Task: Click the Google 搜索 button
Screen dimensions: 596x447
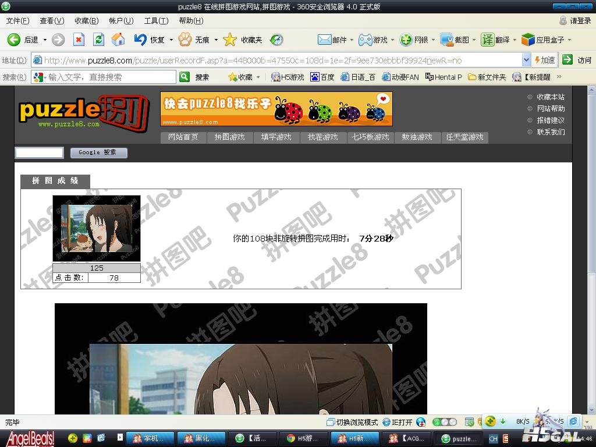Action: [x=99, y=153]
